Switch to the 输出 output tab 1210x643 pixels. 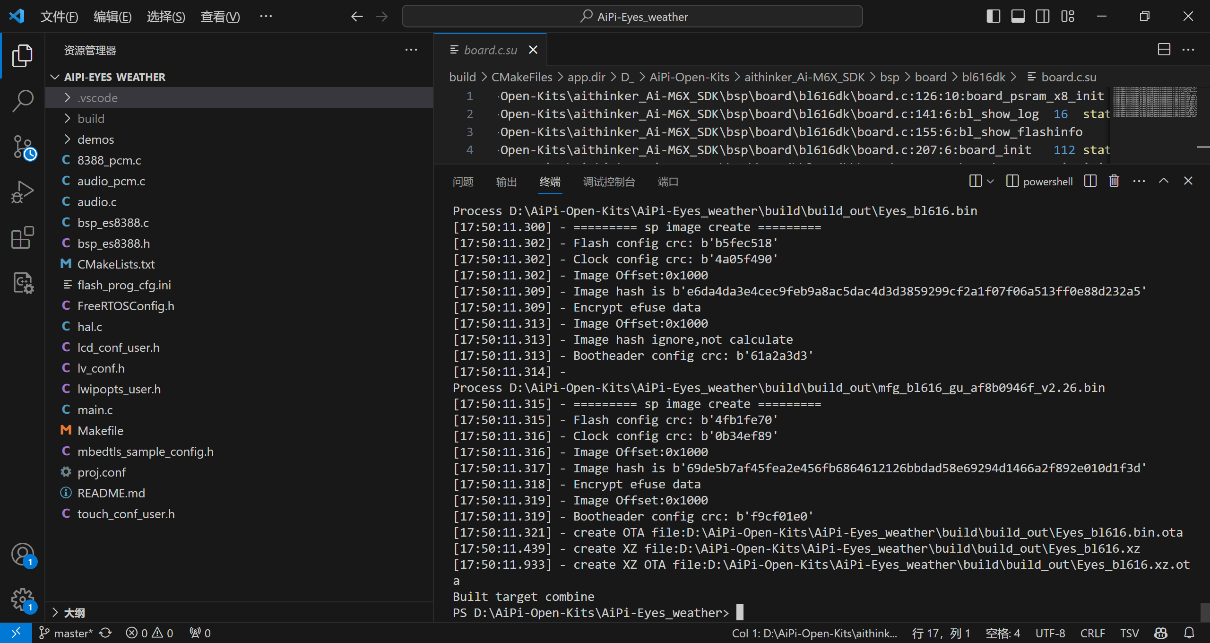pos(506,182)
